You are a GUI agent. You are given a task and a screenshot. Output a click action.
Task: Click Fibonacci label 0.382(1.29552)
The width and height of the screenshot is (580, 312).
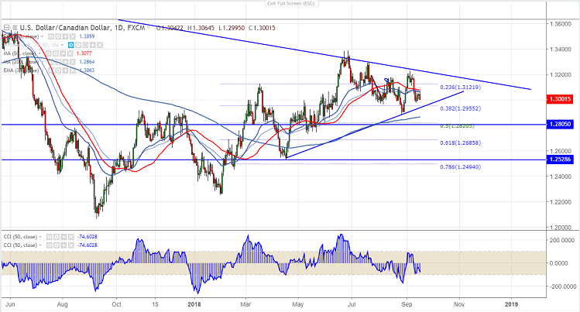(x=460, y=108)
